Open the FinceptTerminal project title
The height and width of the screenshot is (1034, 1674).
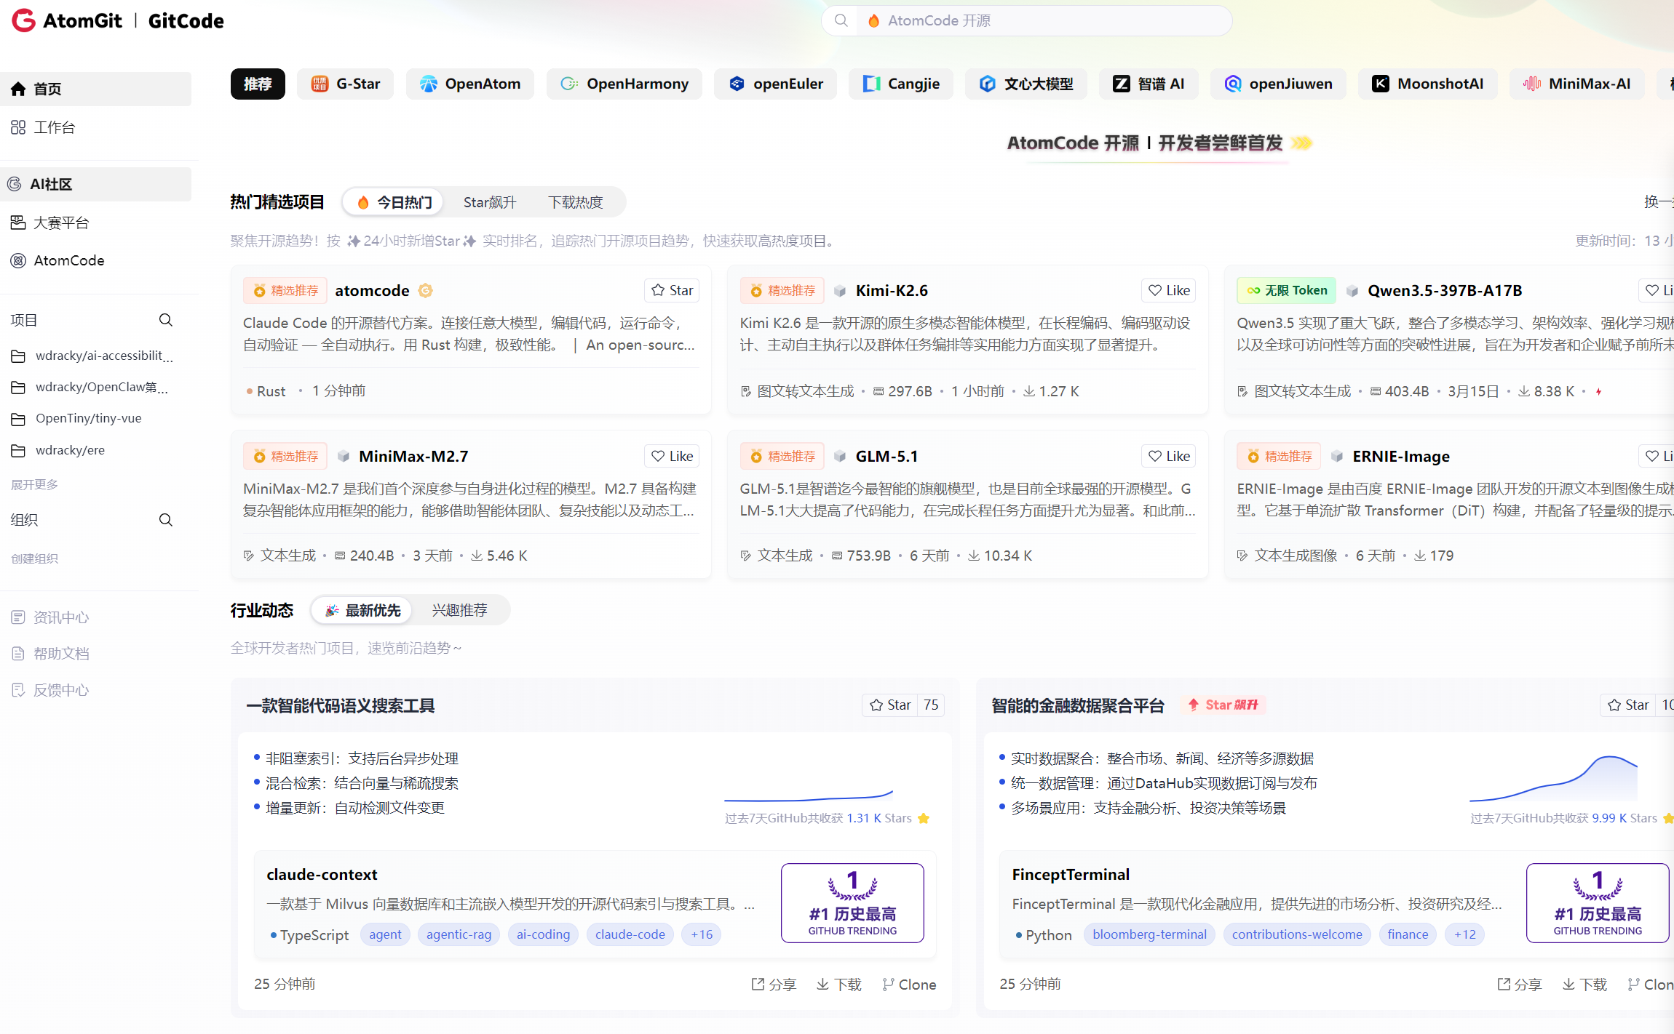(1071, 874)
